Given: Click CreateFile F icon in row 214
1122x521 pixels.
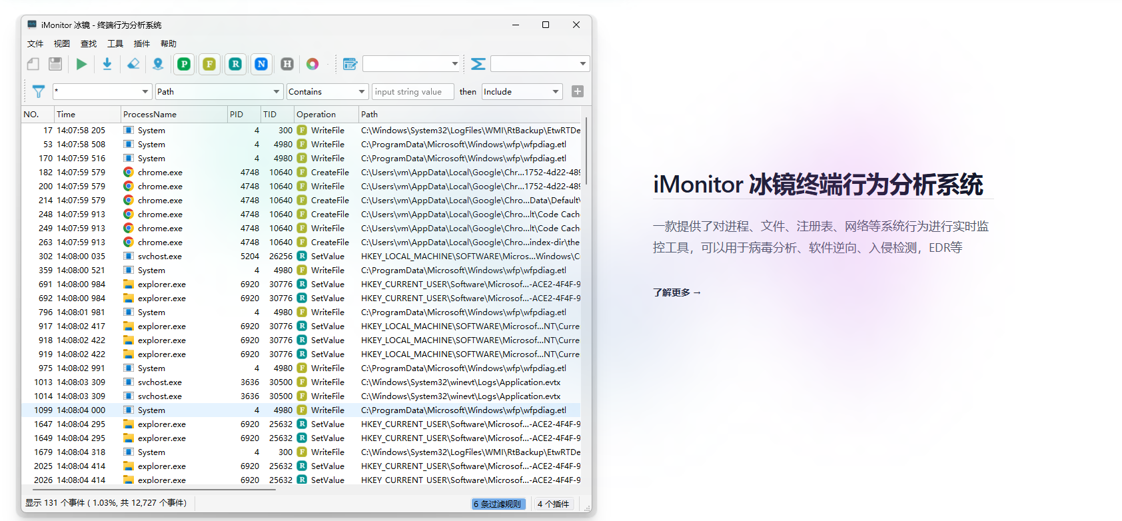Looking at the screenshot, I should (302, 200).
